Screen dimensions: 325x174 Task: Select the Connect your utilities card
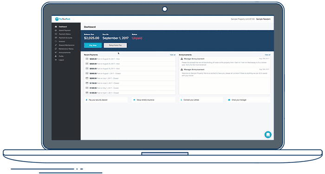pos(201,100)
